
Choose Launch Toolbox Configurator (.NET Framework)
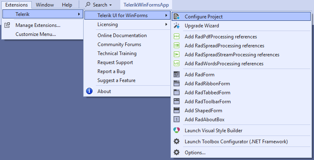point(241,141)
